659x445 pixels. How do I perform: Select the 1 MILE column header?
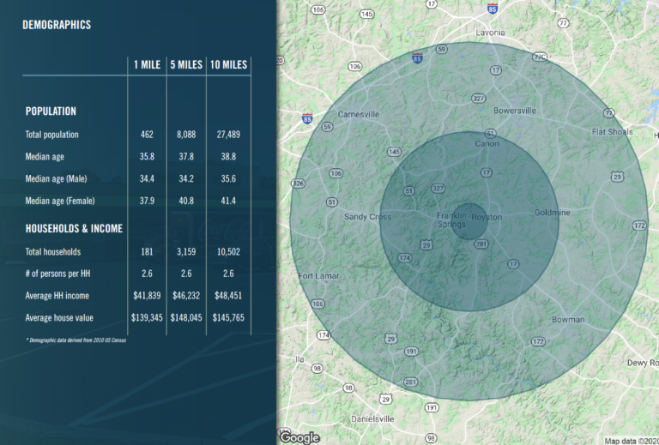click(x=148, y=65)
